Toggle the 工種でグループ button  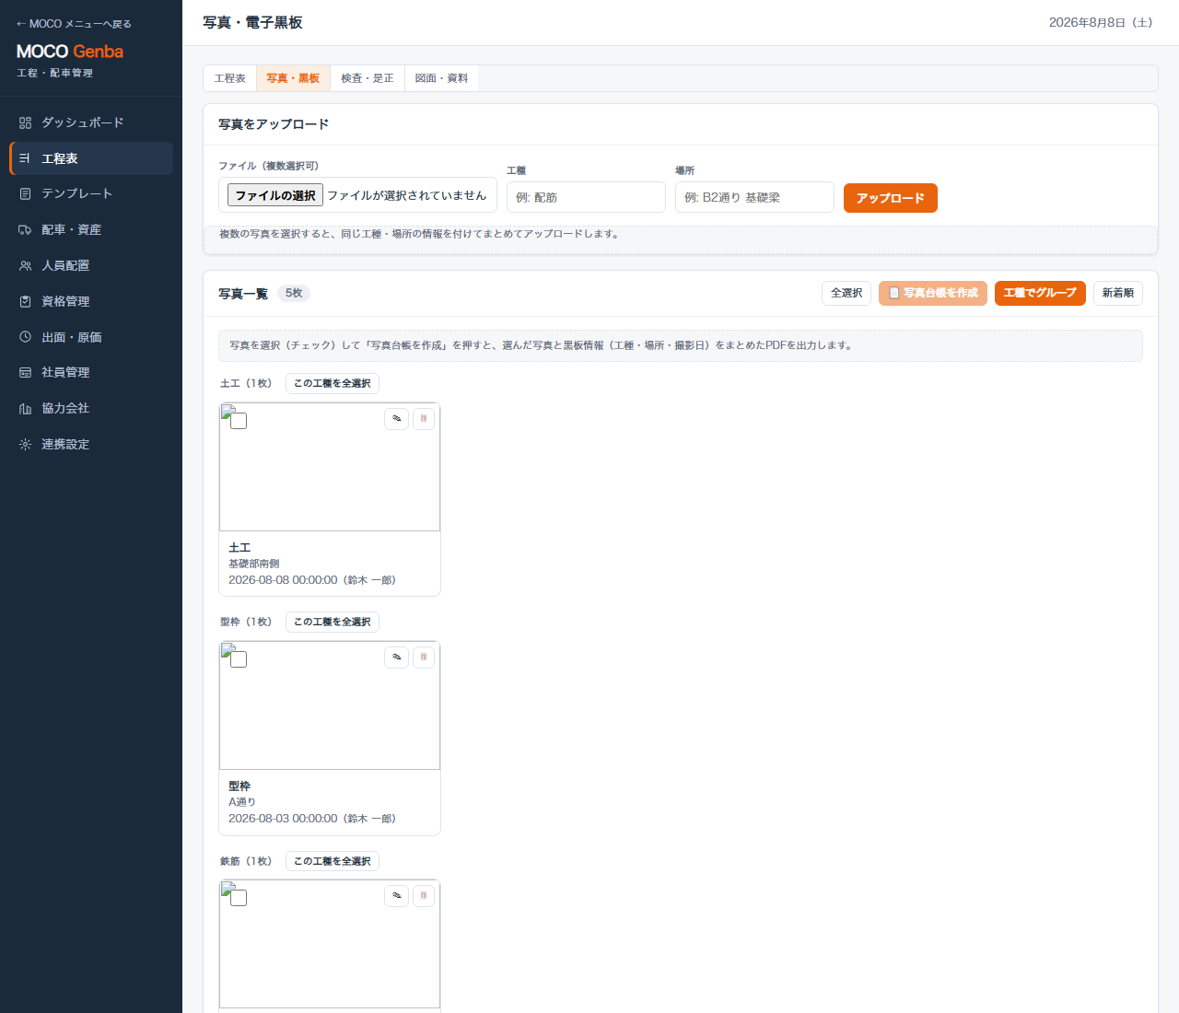(x=1040, y=293)
